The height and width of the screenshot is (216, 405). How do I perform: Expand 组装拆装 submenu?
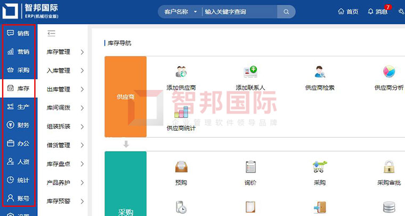(65, 127)
